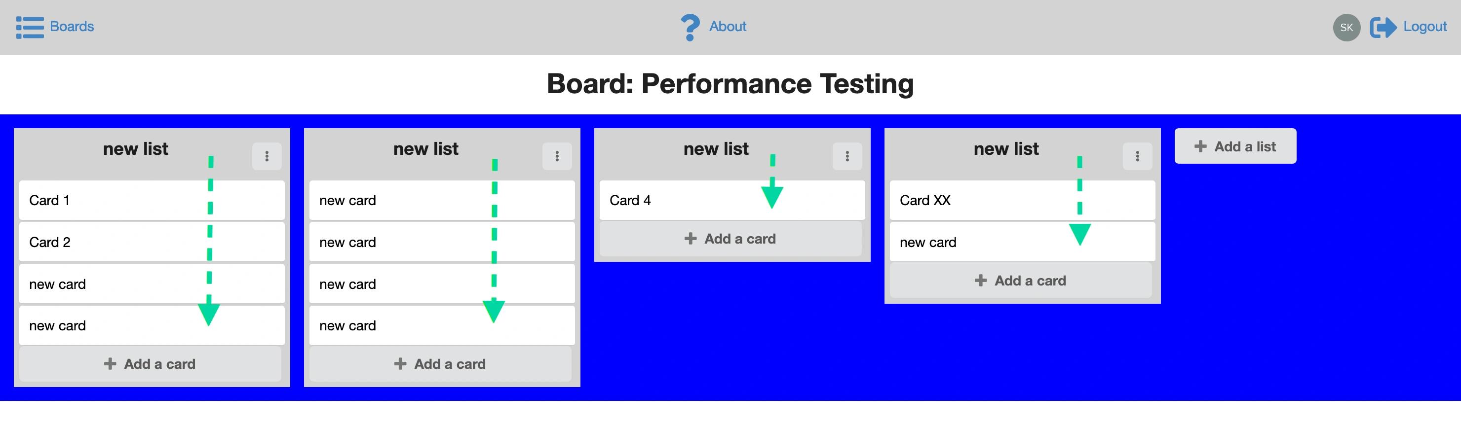Viewport: 1461px width, 426px height.
Task: Select the Card 1 card
Action: point(152,200)
